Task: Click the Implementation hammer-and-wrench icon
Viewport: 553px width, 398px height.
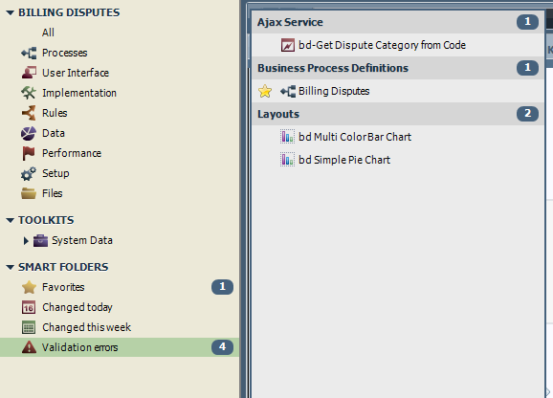Action: pos(29,93)
